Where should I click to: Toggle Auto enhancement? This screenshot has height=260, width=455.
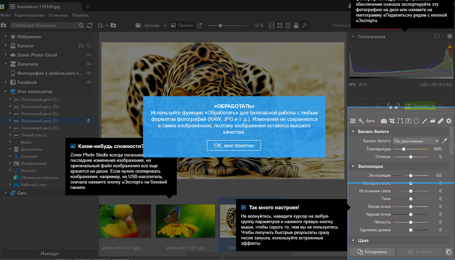(370, 121)
